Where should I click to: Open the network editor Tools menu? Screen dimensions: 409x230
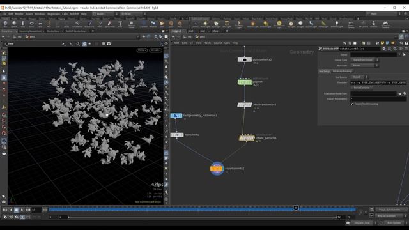coord(208,43)
